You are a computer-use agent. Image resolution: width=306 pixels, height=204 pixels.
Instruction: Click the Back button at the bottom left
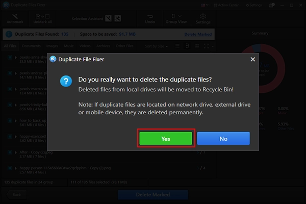click(16, 195)
